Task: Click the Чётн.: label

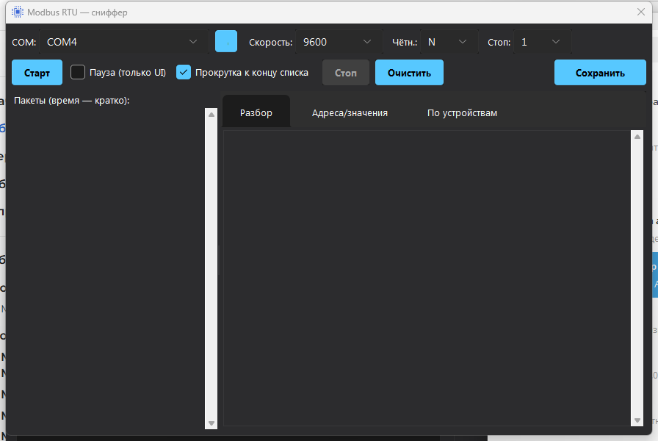Action: [x=405, y=43]
